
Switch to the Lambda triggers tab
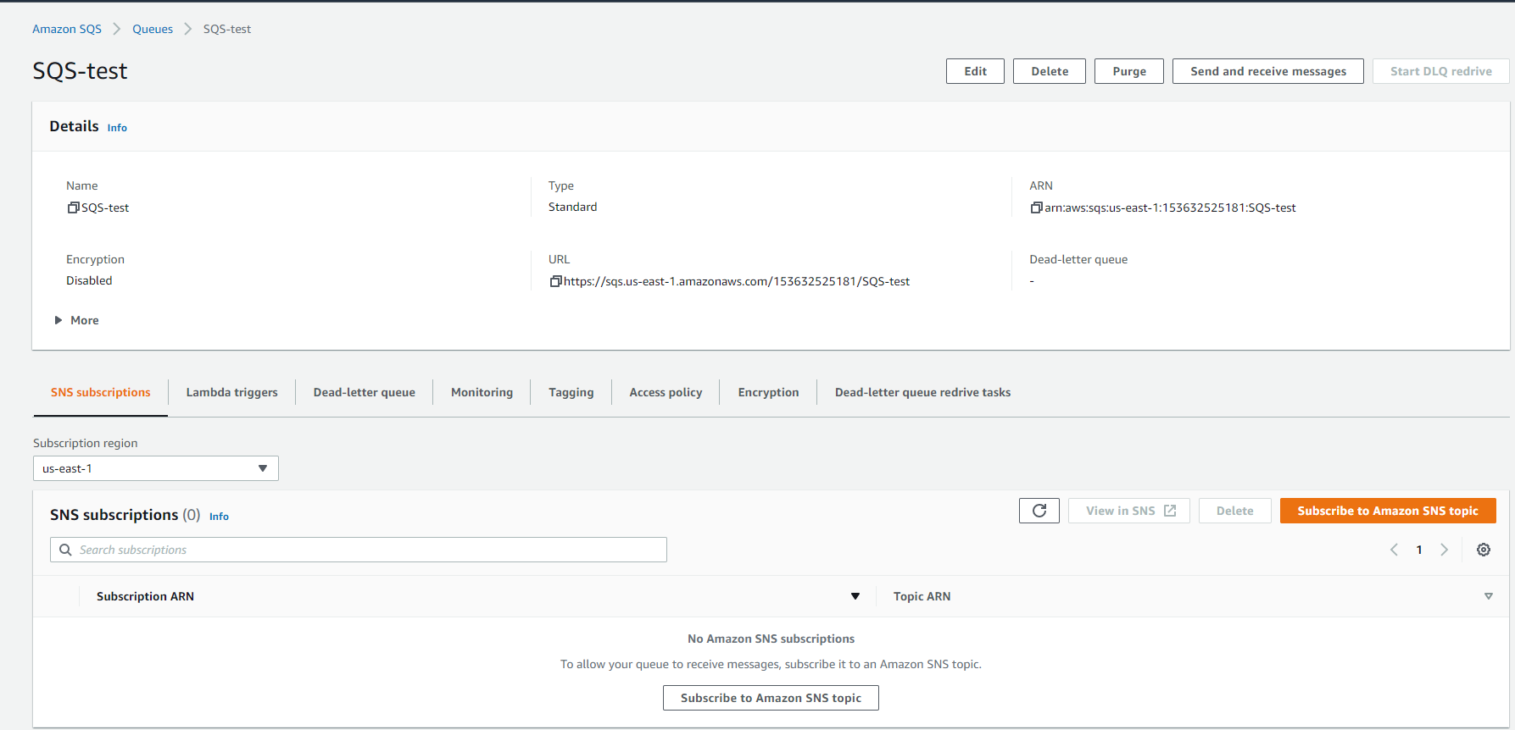(232, 392)
